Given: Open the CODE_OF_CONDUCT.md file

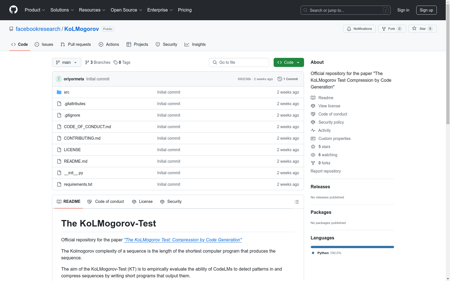Looking at the screenshot, I should [87, 127].
